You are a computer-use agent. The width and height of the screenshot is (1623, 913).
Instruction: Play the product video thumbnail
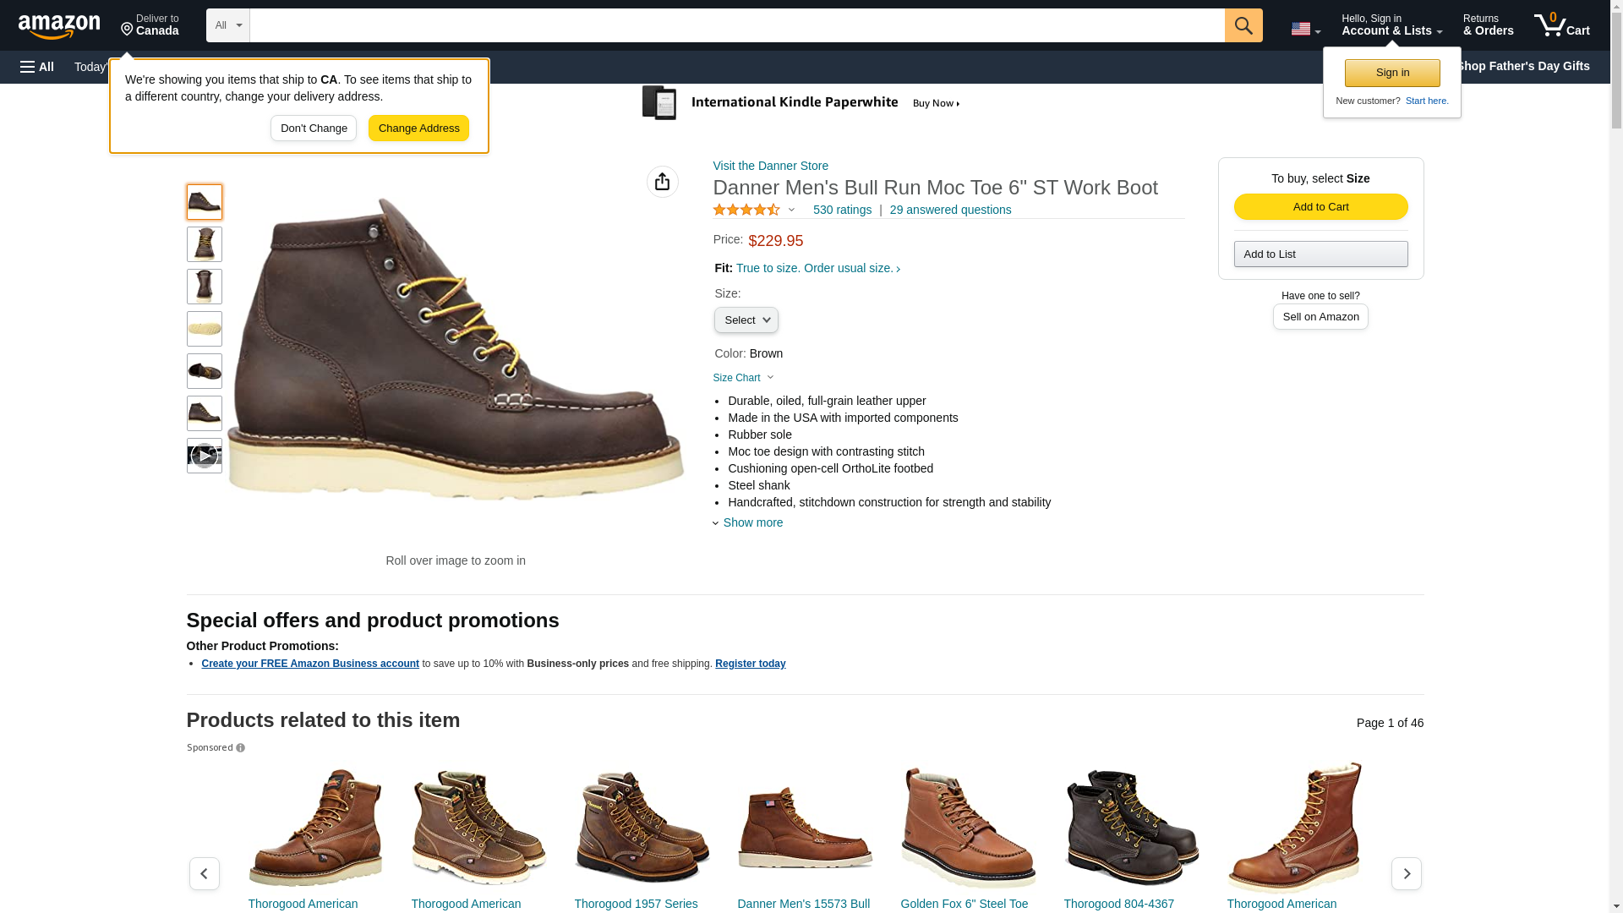tap(204, 456)
